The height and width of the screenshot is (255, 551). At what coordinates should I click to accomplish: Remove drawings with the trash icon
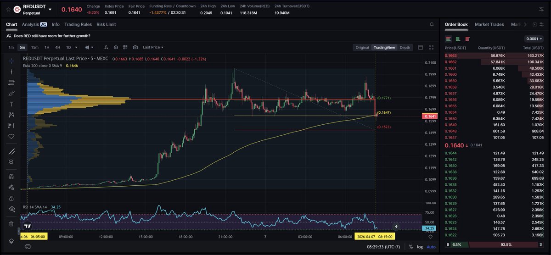11,224
